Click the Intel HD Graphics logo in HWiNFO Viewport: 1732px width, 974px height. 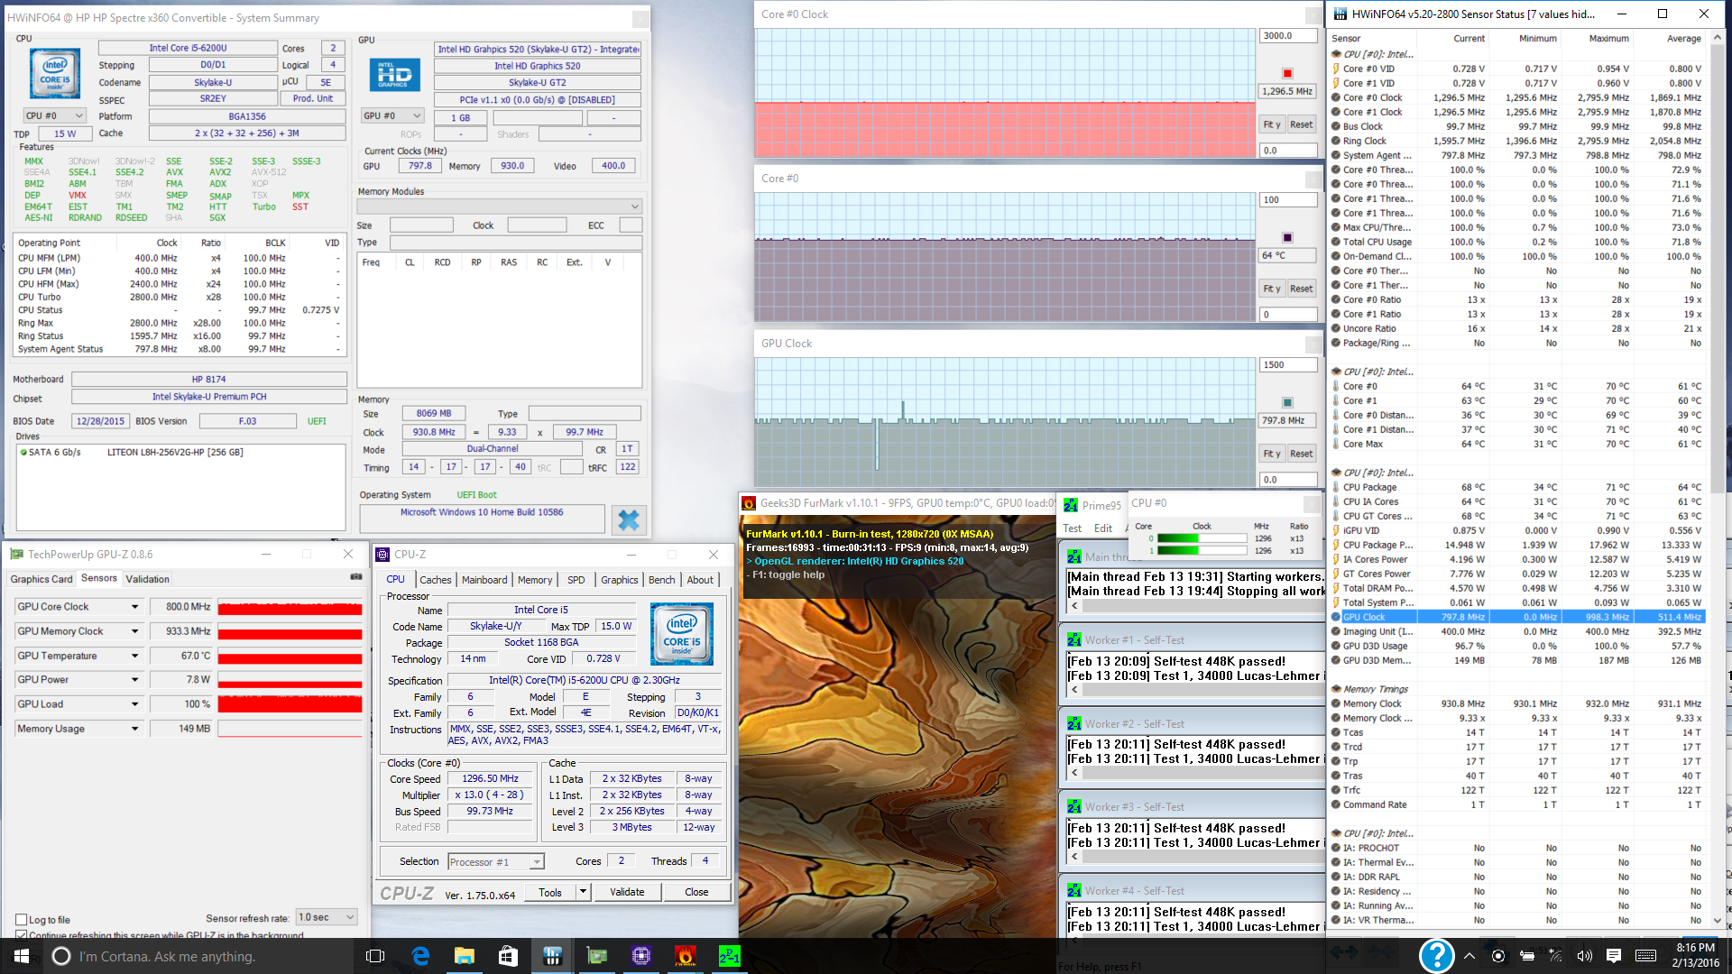click(x=394, y=75)
